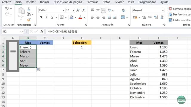Select the Format Painter brush
Image resolution: width=191 pixels, height=107 pixels.
click(29, 20)
